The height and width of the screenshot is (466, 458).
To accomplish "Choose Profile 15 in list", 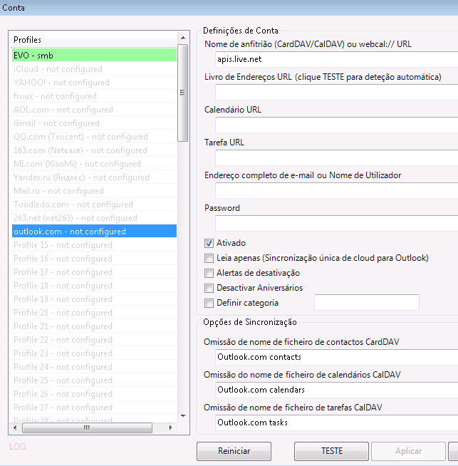I will pyautogui.click(x=94, y=245).
